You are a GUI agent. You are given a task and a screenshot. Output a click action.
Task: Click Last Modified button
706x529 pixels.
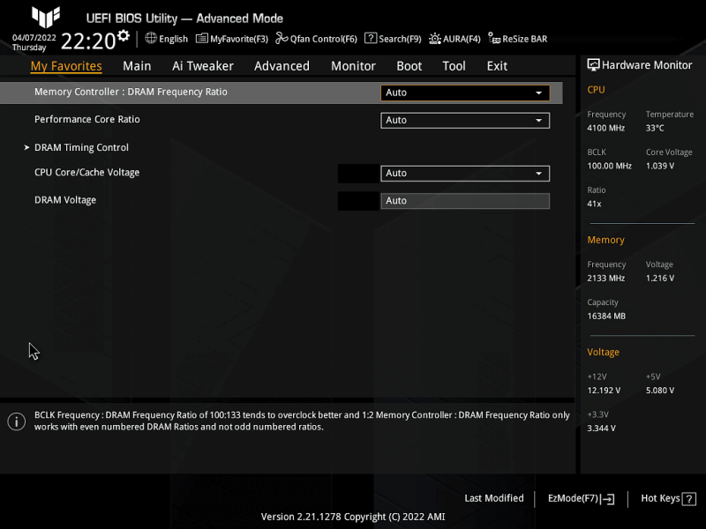(x=494, y=498)
